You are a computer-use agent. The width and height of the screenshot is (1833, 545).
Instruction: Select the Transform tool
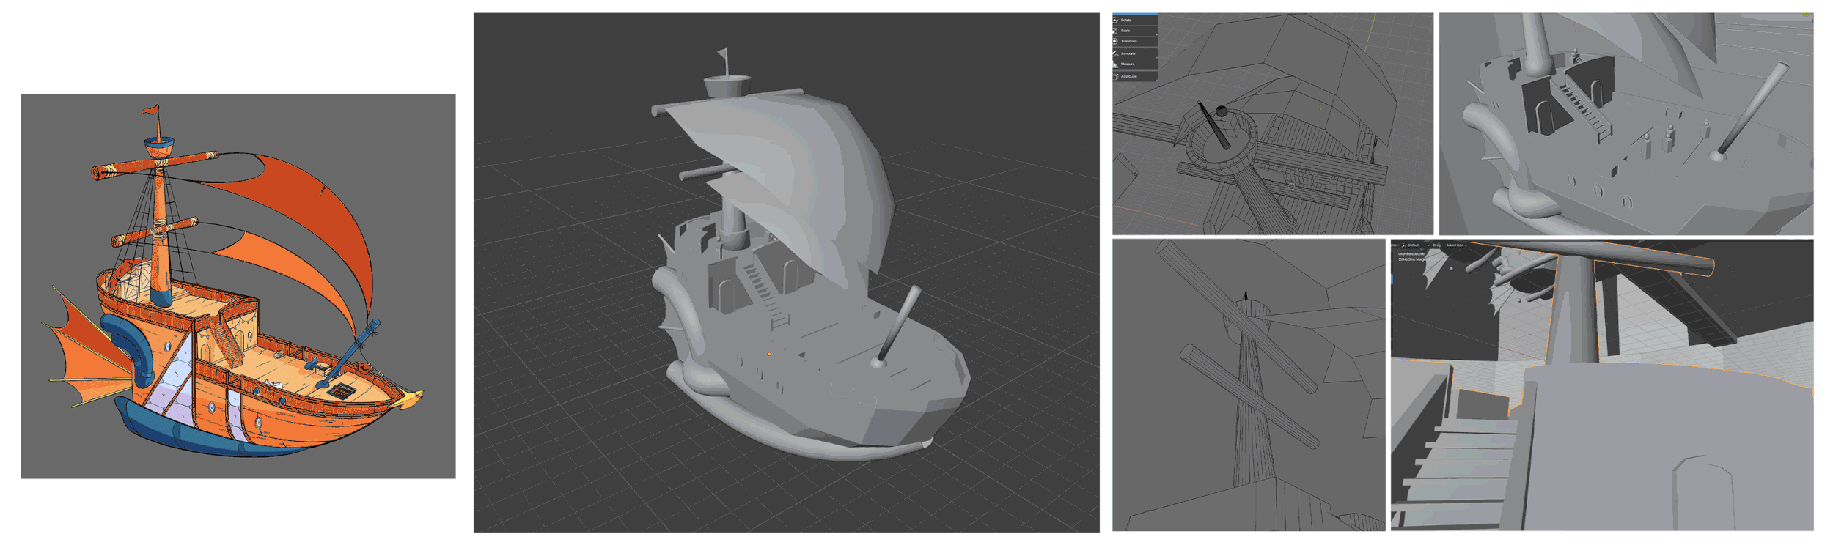coord(1134,41)
